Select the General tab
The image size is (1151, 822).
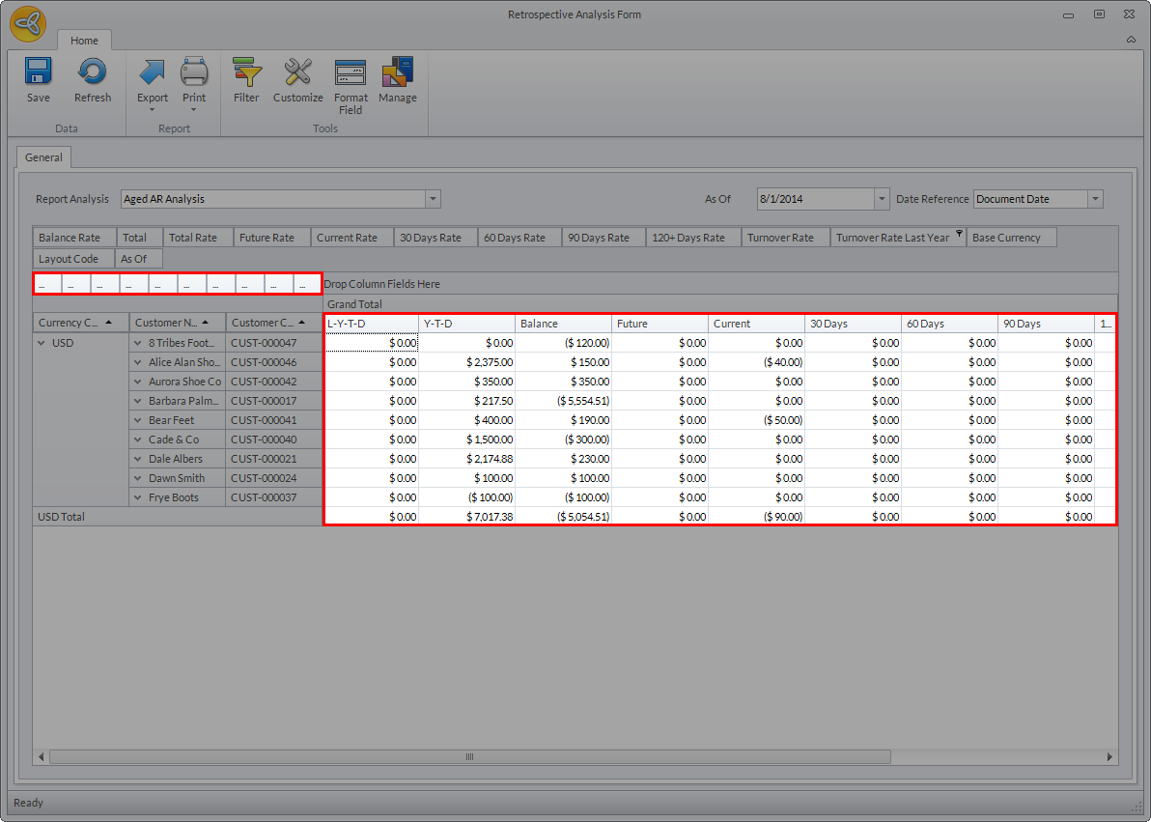point(43,157)
